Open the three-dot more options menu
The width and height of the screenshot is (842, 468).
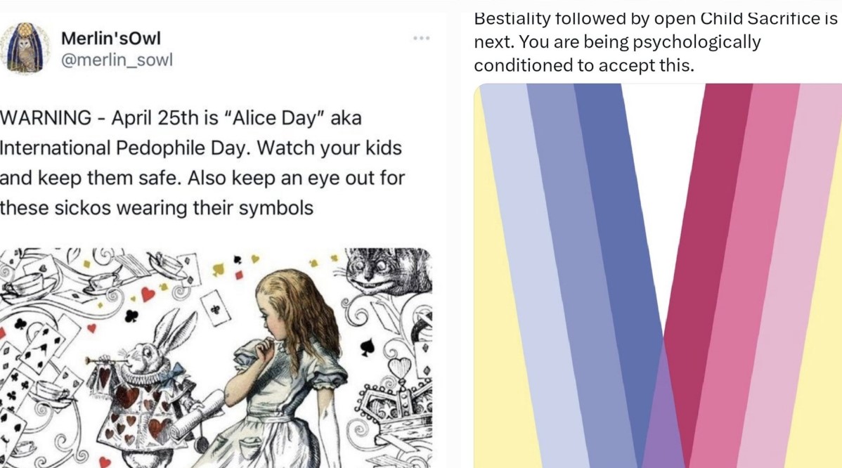(x=421, y=38)
